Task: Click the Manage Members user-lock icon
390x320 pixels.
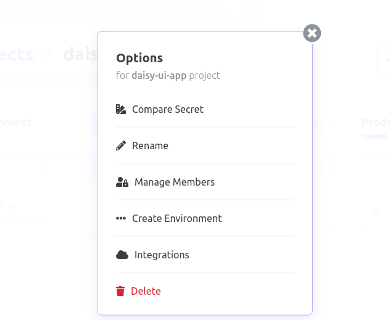Action: [122, 183]
